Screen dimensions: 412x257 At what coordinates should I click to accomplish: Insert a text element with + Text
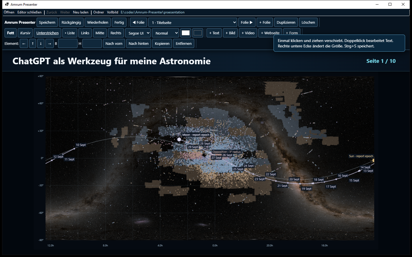tap(214, 33)
